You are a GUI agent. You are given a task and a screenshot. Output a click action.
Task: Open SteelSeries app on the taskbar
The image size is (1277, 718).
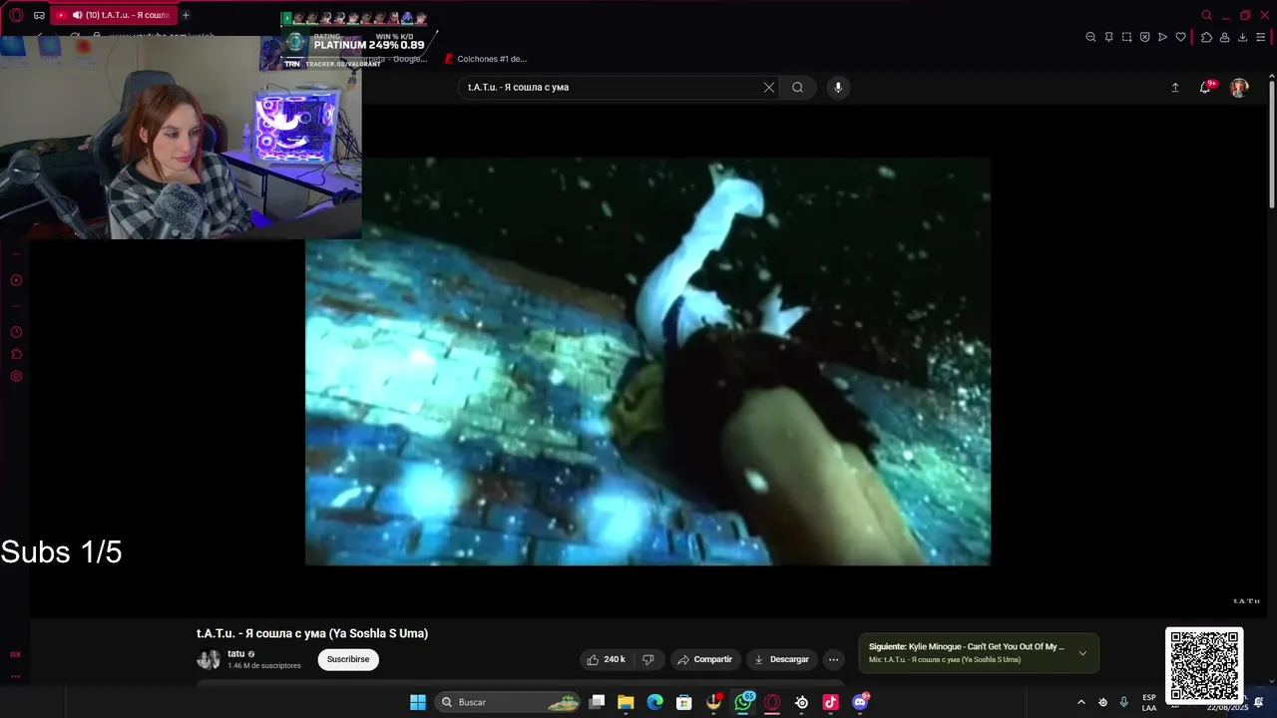click(x=801, y=702)
